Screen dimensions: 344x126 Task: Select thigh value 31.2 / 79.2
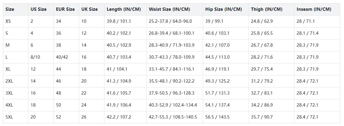[x=262, y=81]
